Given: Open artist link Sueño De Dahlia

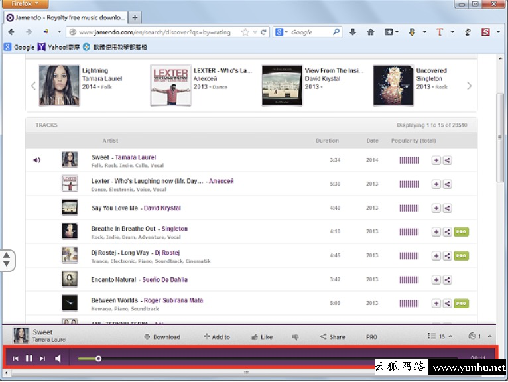Looking at the screenshot, I should click(x=165, y=280).
